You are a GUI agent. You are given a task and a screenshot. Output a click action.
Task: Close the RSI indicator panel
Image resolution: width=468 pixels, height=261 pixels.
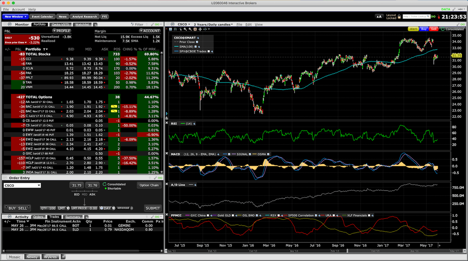pos(167,123)
